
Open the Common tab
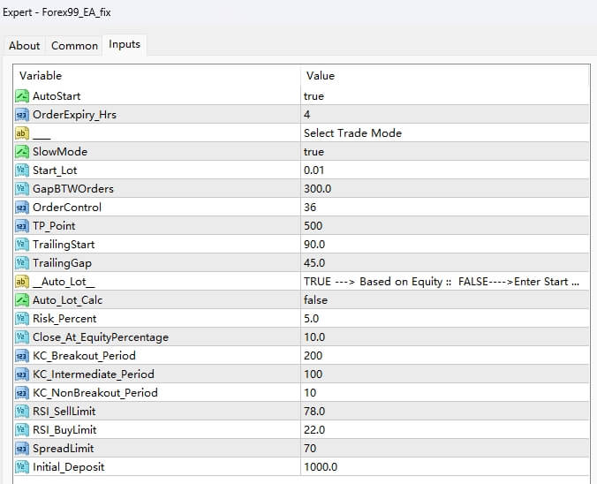[x=74, y=46]
